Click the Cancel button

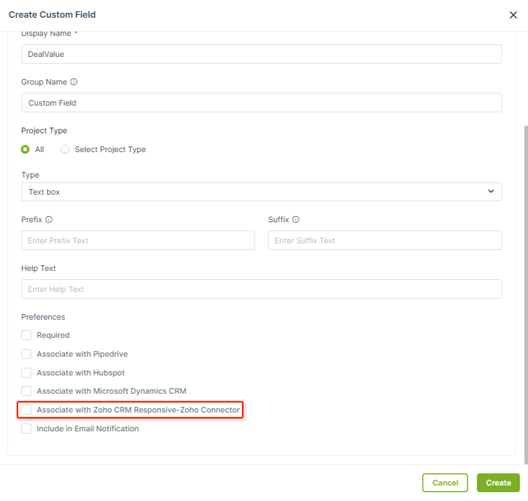445,483
